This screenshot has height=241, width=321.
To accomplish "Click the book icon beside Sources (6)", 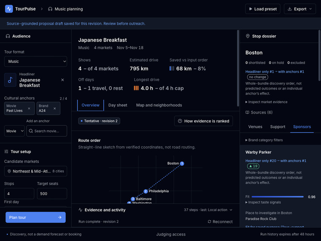I will point(247,112).
